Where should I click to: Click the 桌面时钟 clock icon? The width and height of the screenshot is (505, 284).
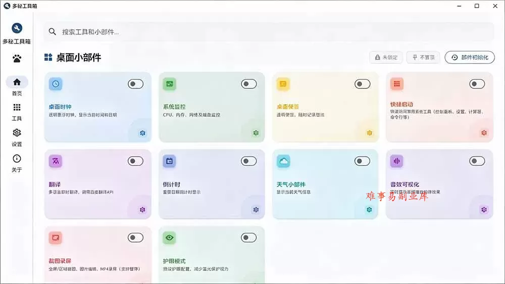coord(56,84)
